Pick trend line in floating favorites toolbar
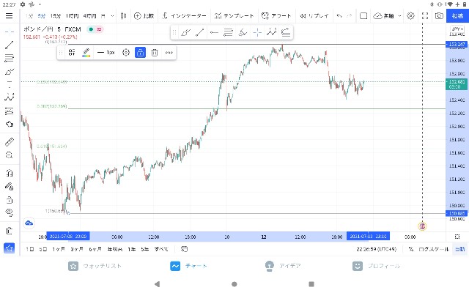469x293 pixels. 199,32
